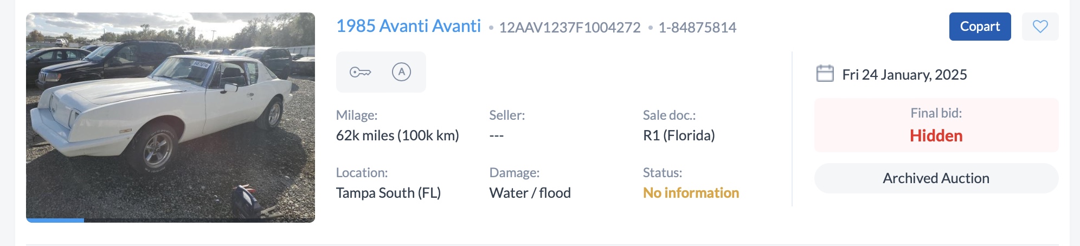Click the 62k miles mileage value
Image resolution: width=1080 pixels, height=246 pixels.
pos(397,135)
